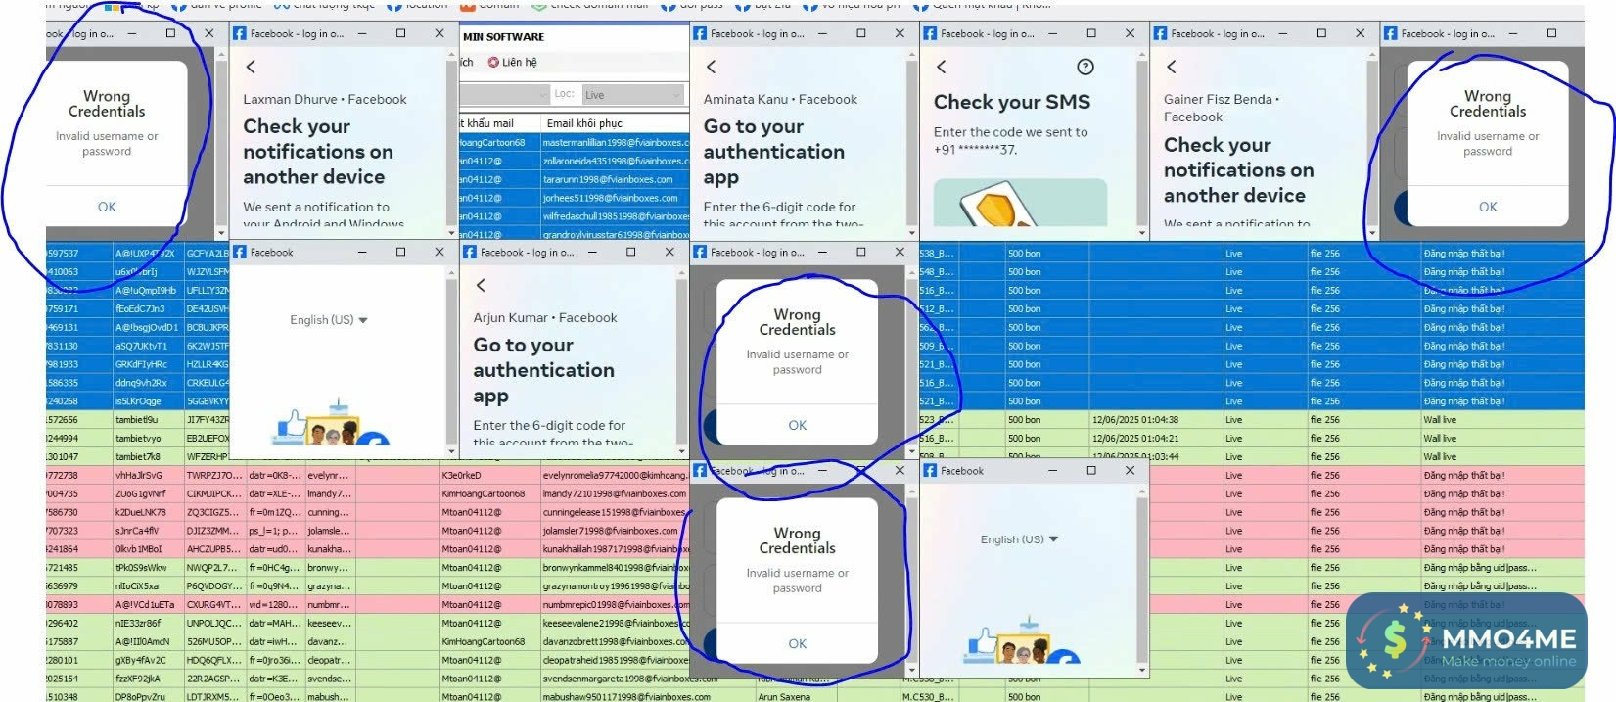Click scroll-down arrow in Gainer Fisz Benda window
Viewport: 1616px width, 702px height.
(1372, 233)
